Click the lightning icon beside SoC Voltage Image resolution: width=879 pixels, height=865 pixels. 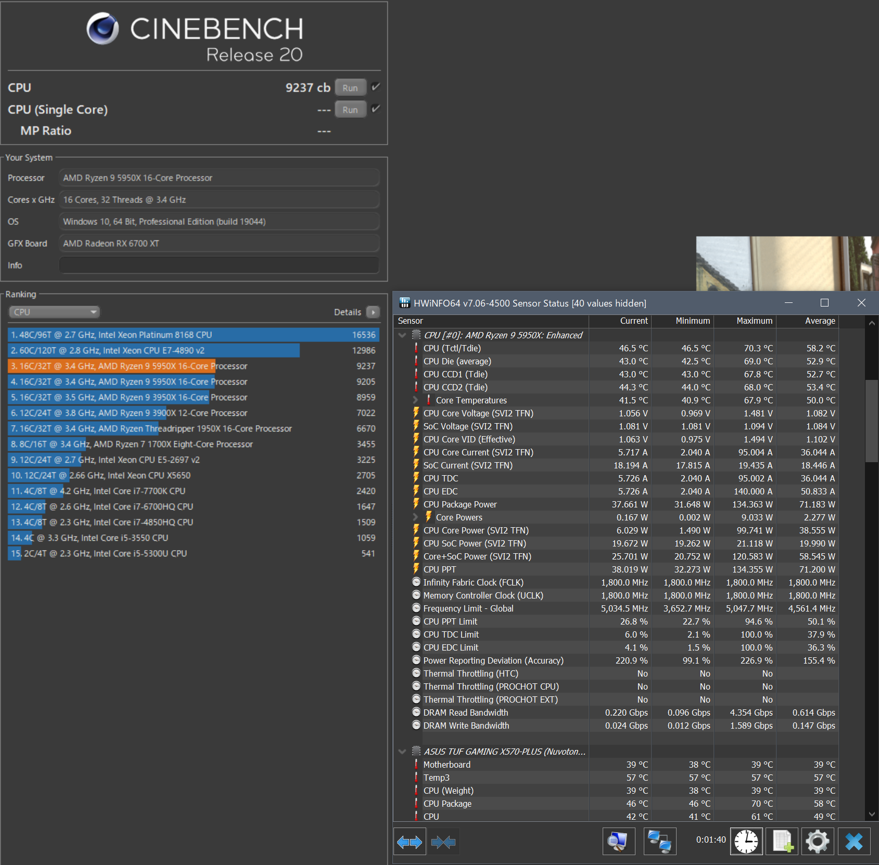[416, 426]
